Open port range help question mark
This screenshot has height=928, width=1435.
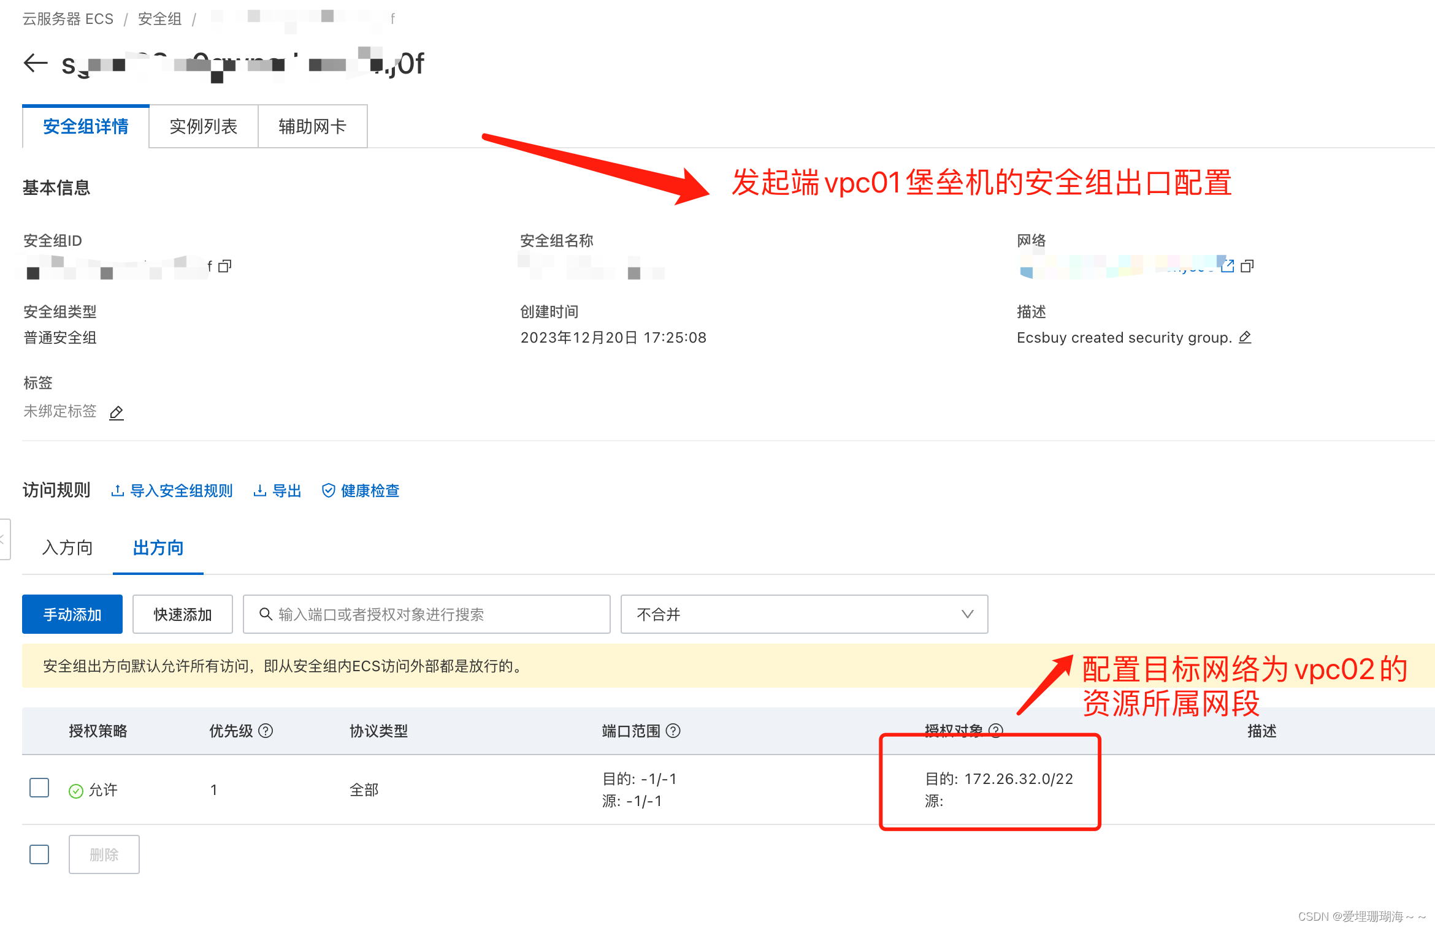673,731
